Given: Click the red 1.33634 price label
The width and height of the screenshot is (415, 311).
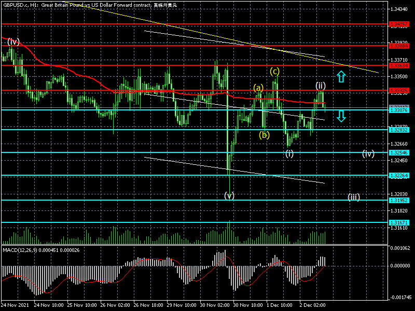Looking at the screenshot, I should pyautogui.click(x=399, y=66).
